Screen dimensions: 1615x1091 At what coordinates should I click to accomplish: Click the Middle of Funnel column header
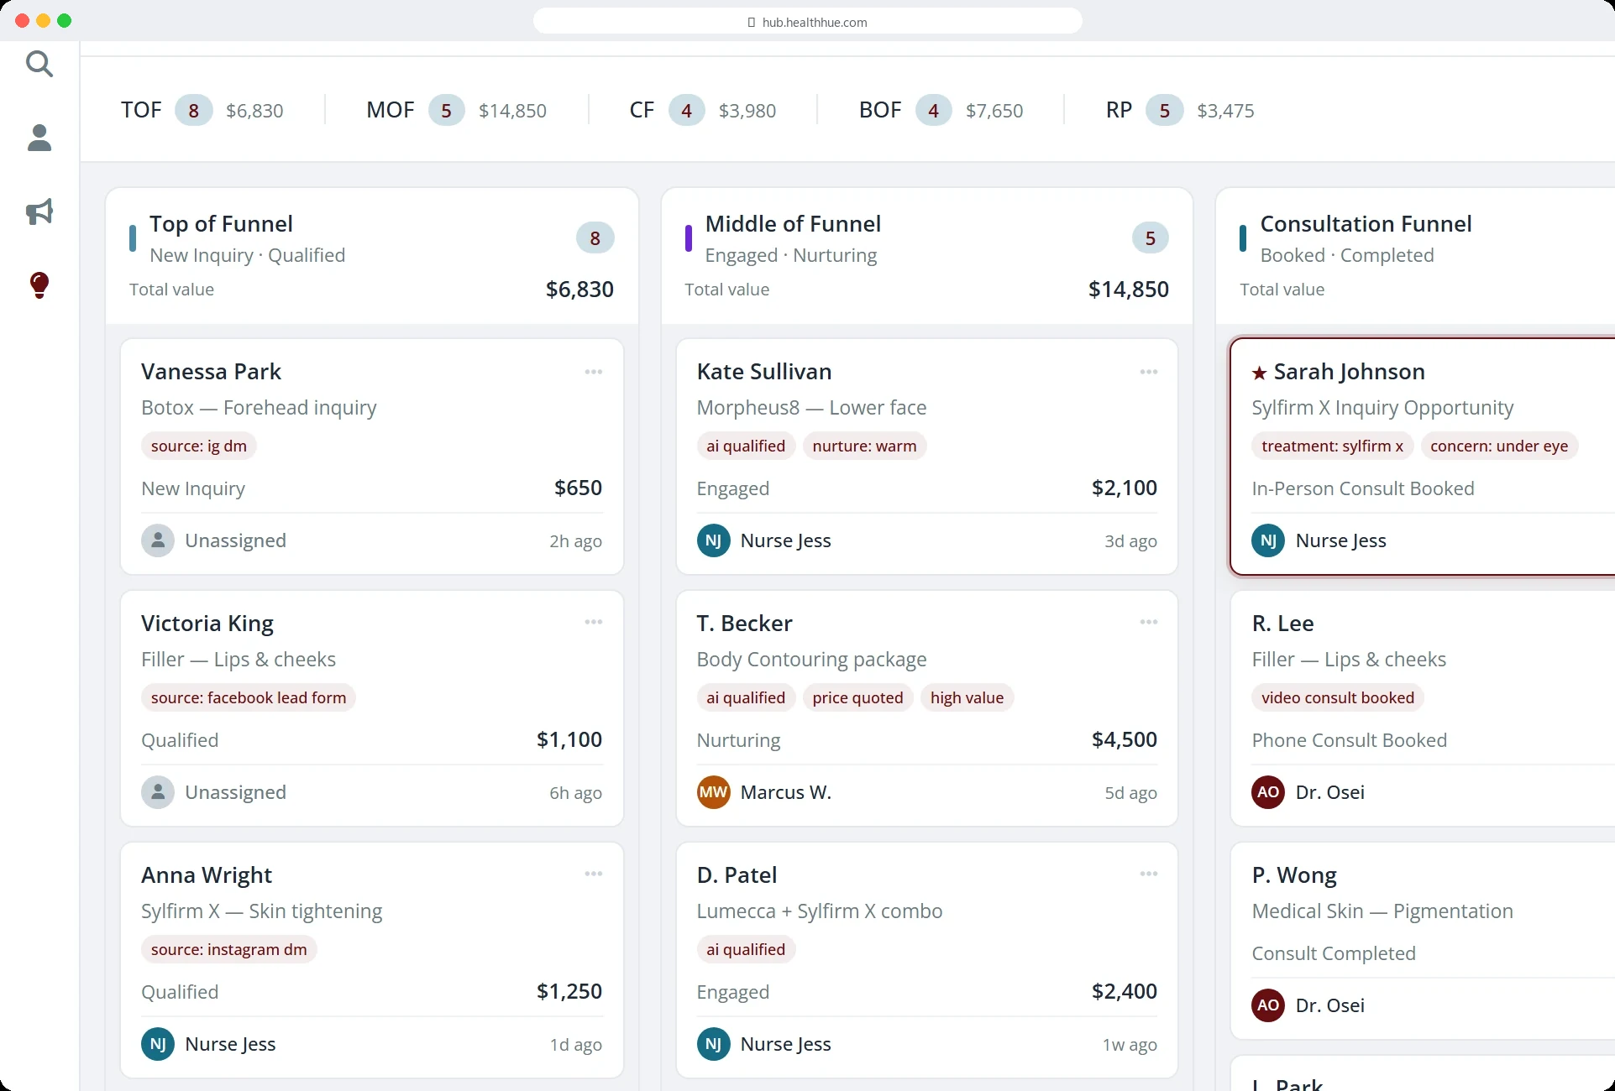click(x=927, y=256)
